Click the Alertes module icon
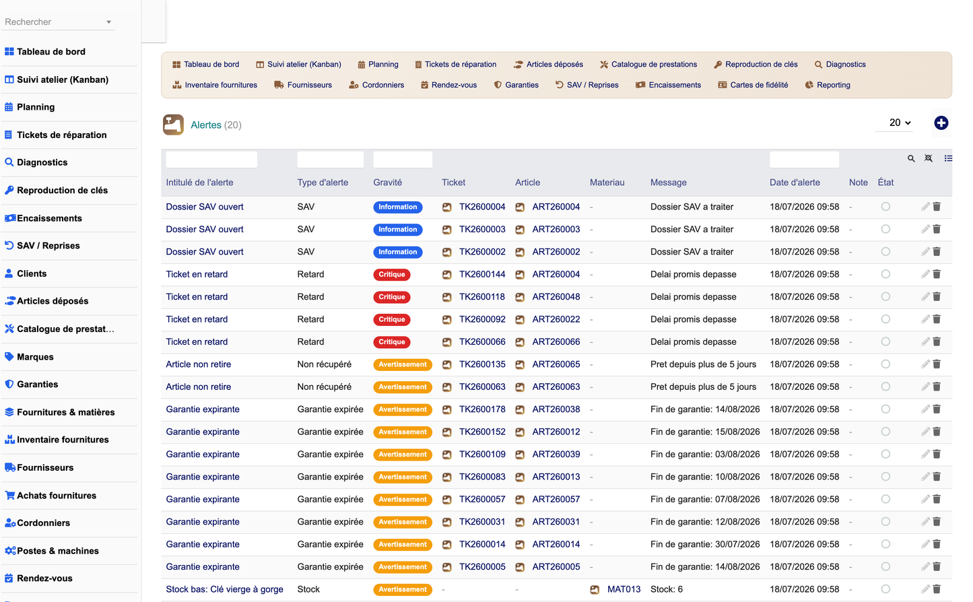 (x=173, y=125)
